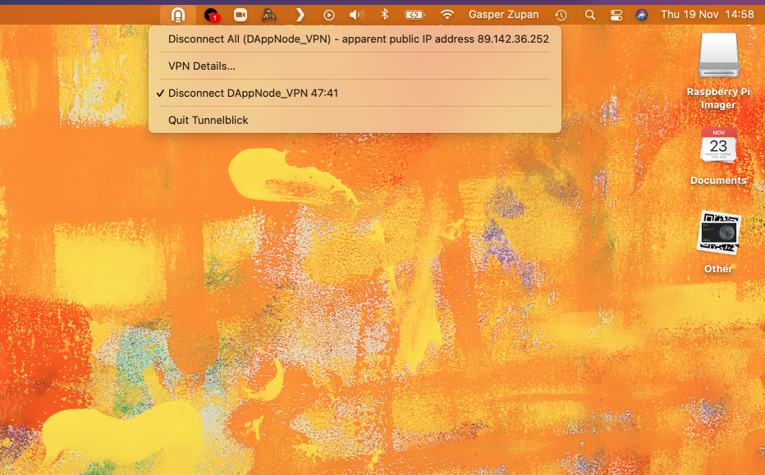Open the white chevron menu bar icon
This screenshot has width=765, height=475.
coord(300,15)
